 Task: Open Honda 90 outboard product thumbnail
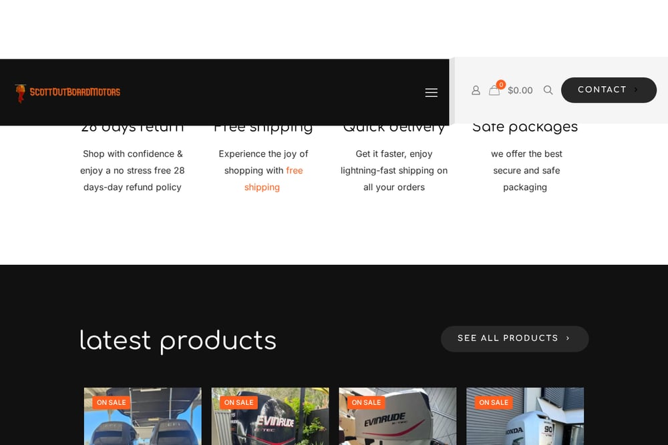[x=525, y=416]
